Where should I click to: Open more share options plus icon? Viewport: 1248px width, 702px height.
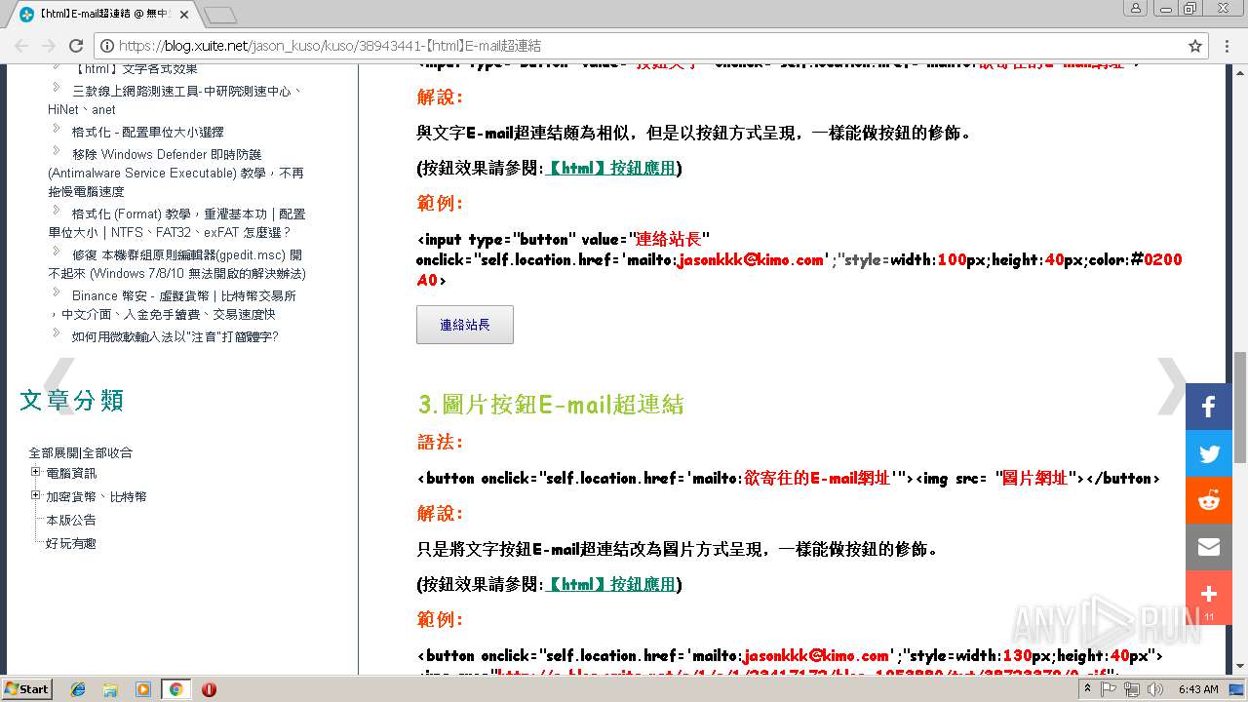[1209, 594]
